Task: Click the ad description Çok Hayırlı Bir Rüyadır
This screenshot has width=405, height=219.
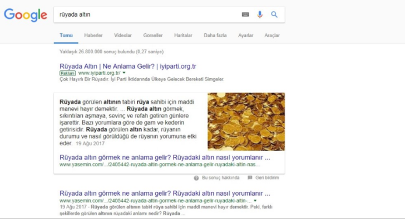Action: 142,79
